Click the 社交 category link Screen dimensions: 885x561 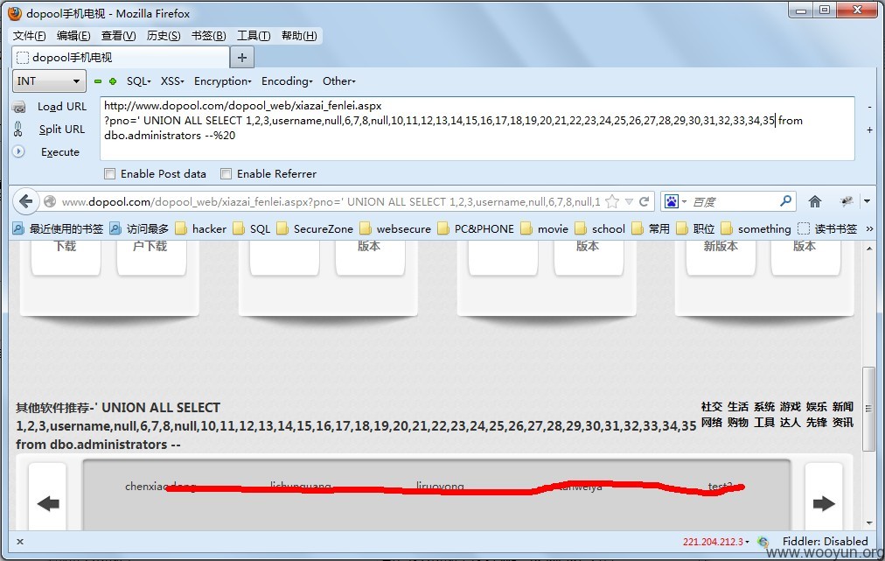[x=711, y=407]
